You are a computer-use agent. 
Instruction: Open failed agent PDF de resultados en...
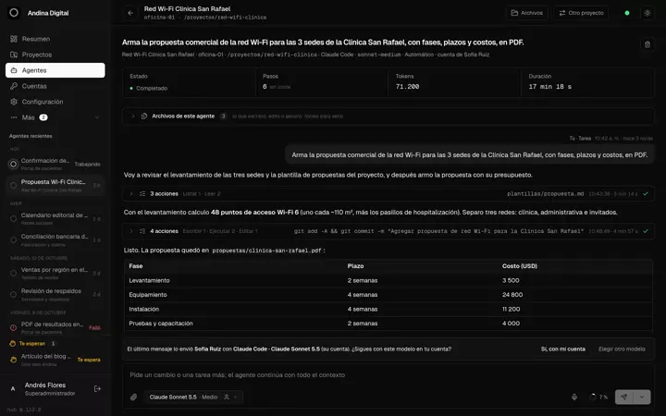pos(55,327)
